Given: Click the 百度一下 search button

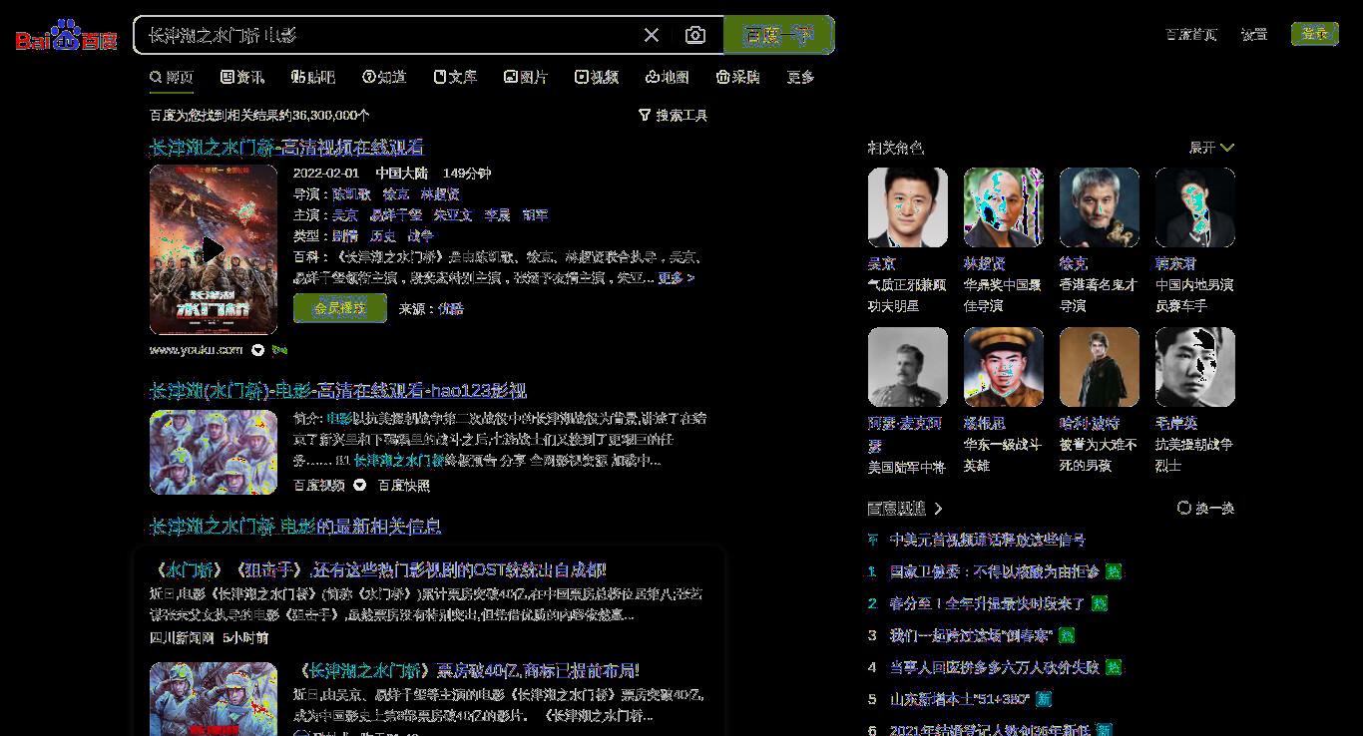Looking at the screenshot, I should click(x=778, y=35).
